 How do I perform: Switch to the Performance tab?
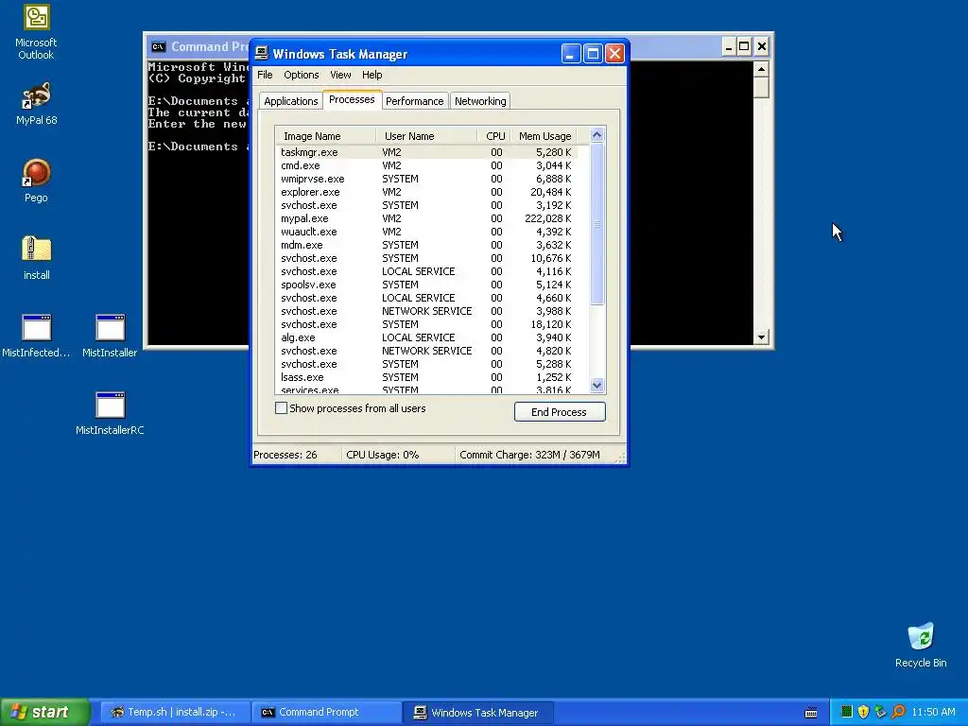point(414,101)
